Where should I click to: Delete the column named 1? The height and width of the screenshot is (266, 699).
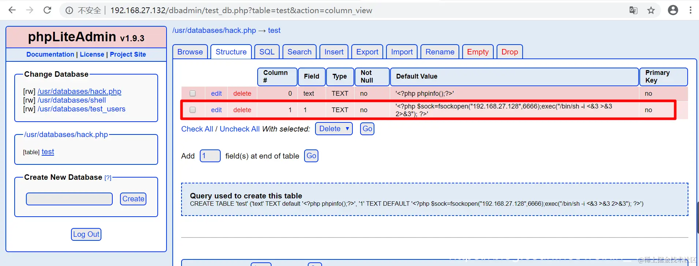tap(242, 110)
